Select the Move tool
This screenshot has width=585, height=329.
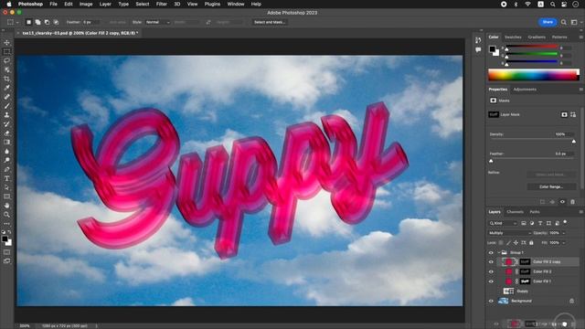[x=6, y=43]
